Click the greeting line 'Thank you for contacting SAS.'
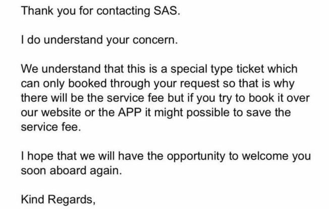This screenshot has width=329, height=209. pos(100,11)
